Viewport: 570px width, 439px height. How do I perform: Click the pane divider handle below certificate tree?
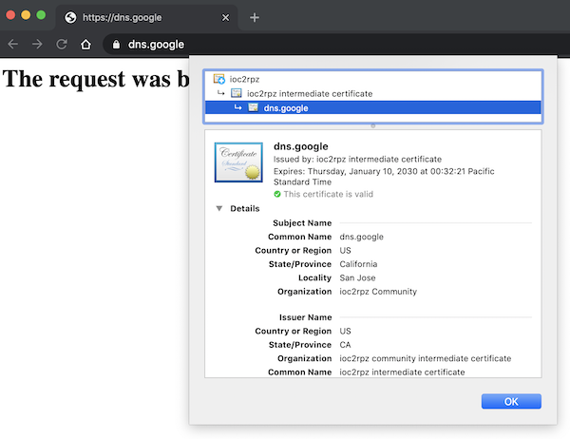pyautogui.click(x=373, y=125)
